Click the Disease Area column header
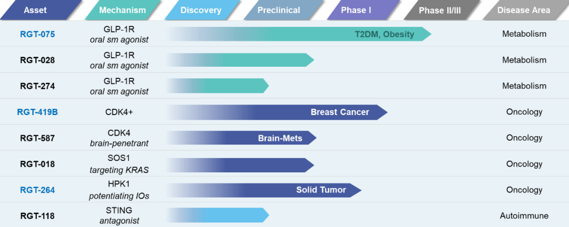 [x=523, y=10]
